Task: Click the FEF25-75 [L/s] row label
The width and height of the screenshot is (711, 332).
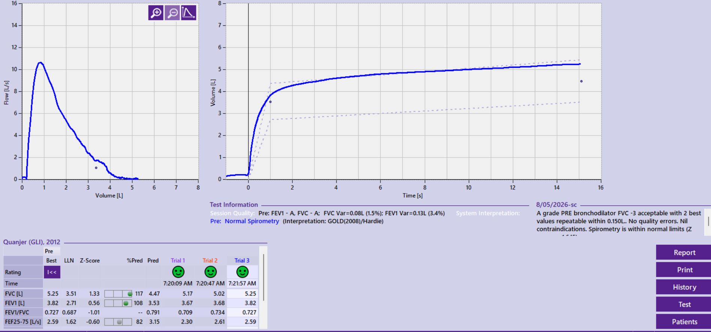Action: click(x=23, y=322)
